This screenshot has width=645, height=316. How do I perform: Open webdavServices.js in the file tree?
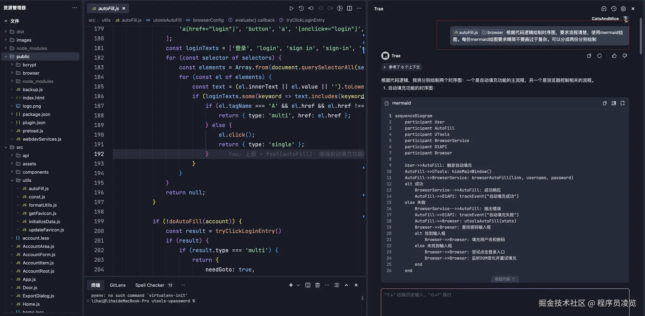(42, 139)
